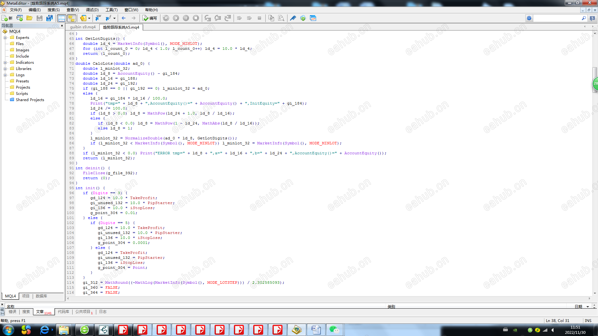Click the Compile (编写) button
The height and width of the screenshot is (336, 598).
[x=149, y=18]
